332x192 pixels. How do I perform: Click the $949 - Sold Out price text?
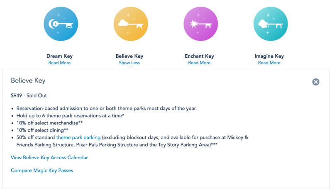click(x=29, y=96)
